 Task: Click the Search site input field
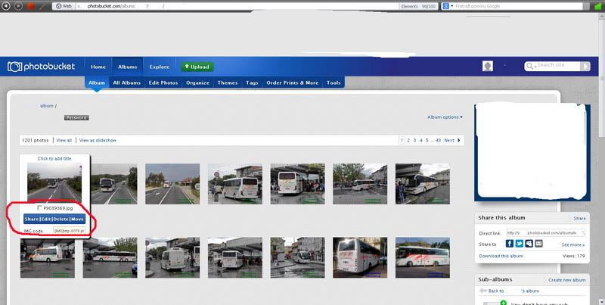(x=557, y=66)
